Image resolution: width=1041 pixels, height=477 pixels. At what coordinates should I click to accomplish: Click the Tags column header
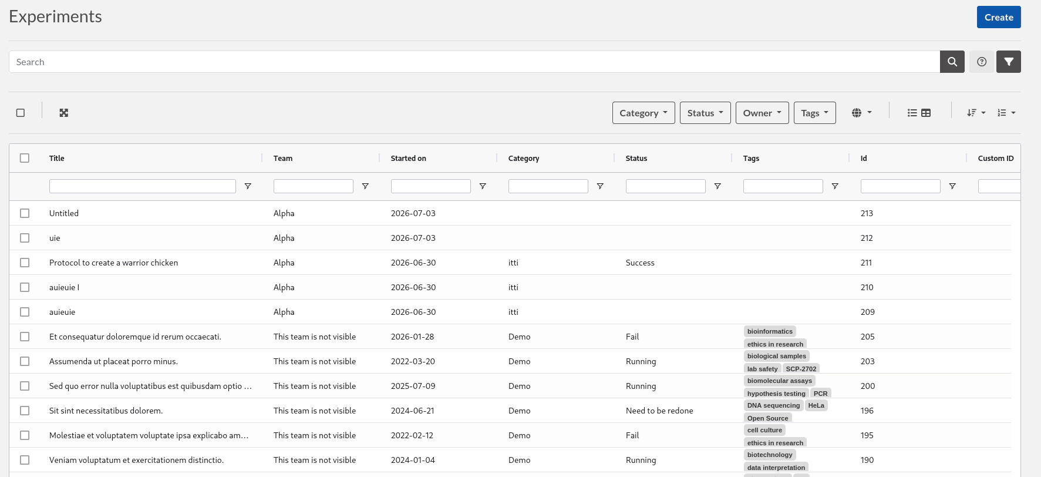pyautogui.click(x=751, y=158)
